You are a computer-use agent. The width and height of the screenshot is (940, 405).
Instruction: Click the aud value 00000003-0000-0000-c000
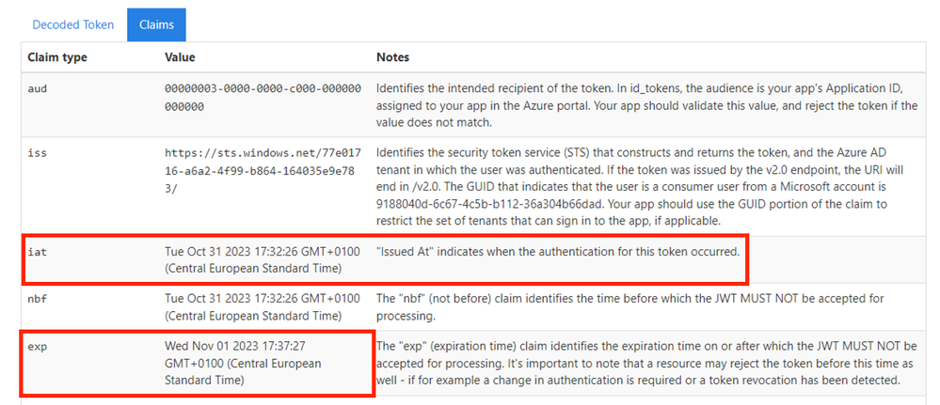point(263,98)
